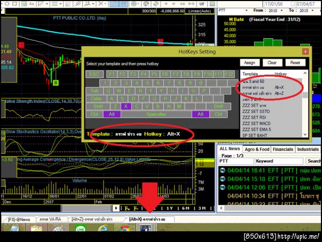
Task: Switch to the Financials news tab
Action: coord(283,149)
